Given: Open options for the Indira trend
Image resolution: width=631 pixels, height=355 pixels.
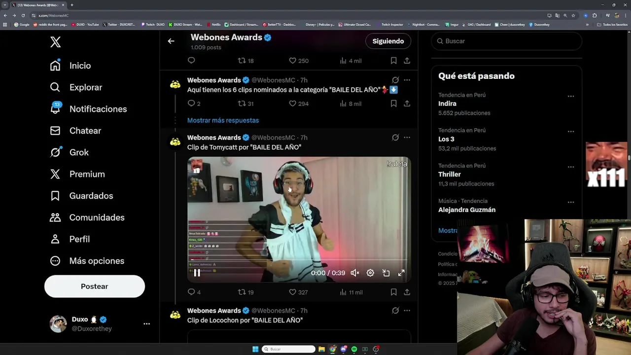Looking at the screenshot, I should (571, 96).
